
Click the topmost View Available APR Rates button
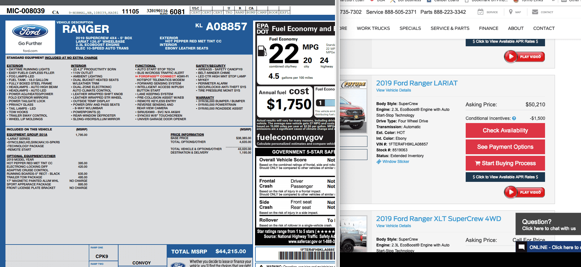(505, 42)
